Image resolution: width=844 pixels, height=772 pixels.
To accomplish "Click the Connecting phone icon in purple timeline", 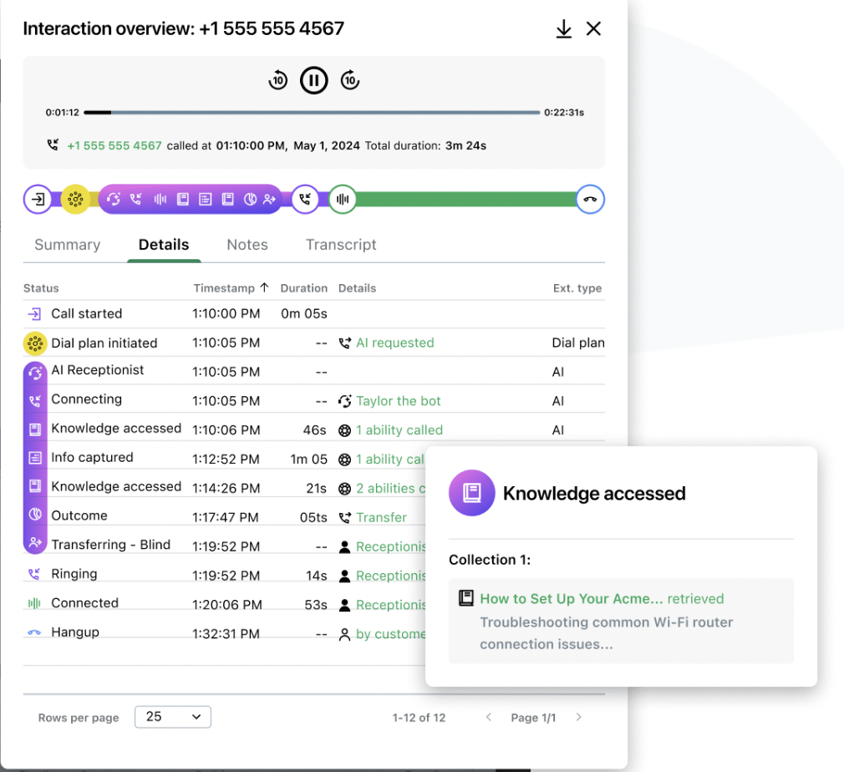I will tap(136, 199).
